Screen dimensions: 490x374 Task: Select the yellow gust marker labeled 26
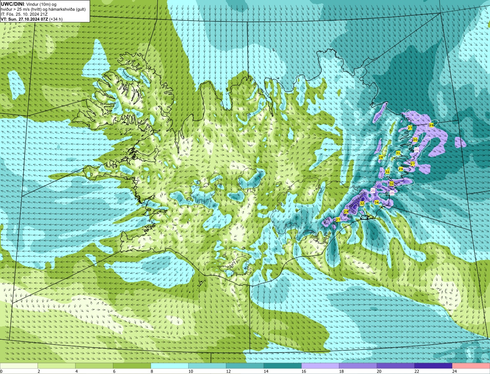(x=431, y=125)
